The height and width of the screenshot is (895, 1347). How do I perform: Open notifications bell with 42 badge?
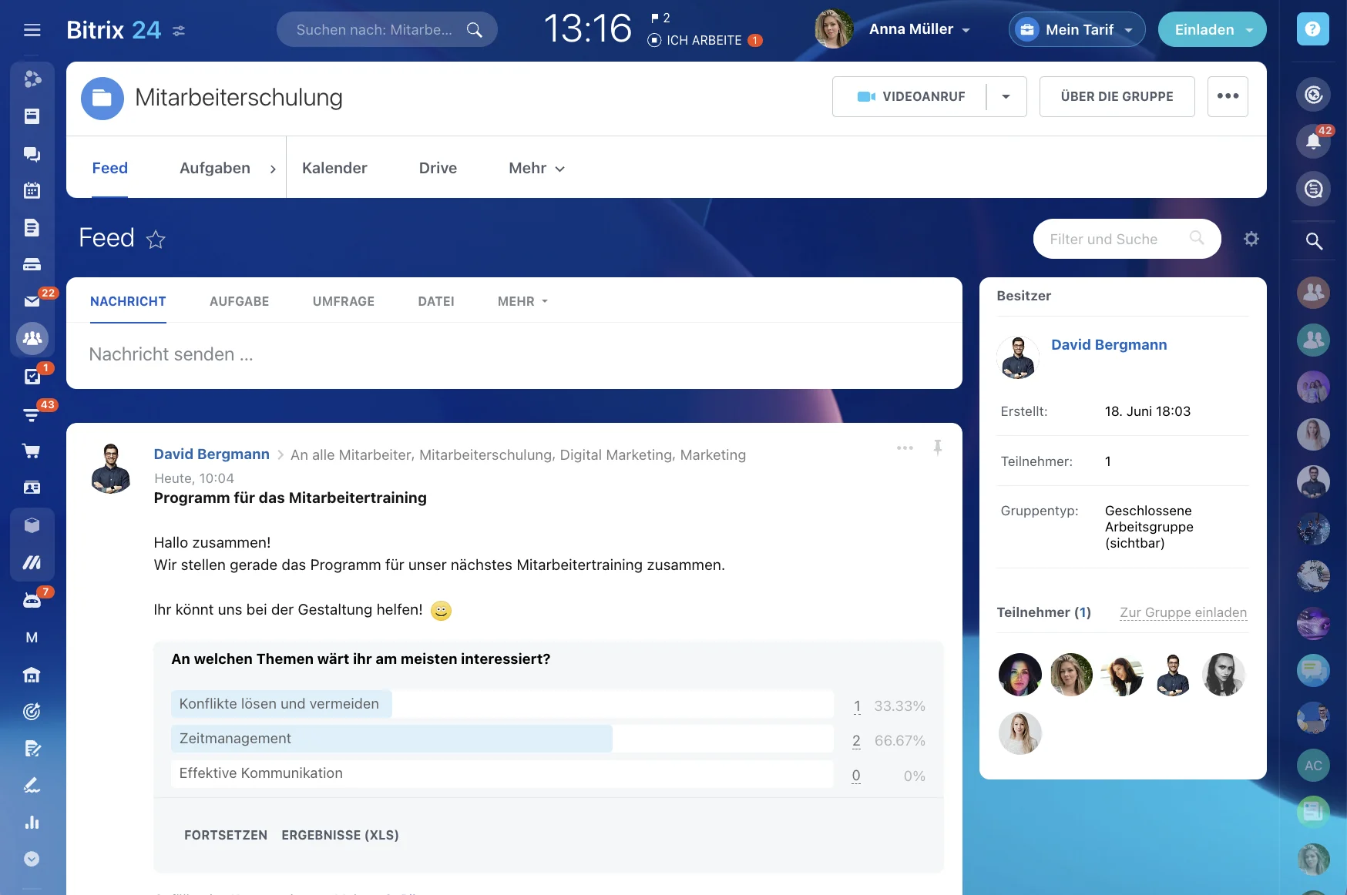pos(1313,142)
